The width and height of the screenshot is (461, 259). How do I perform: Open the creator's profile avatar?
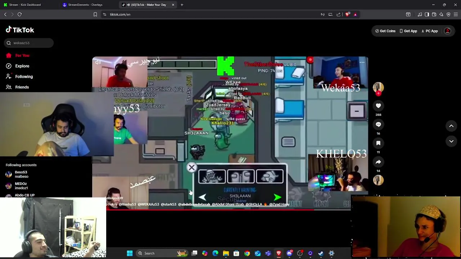tap(378, 87)
